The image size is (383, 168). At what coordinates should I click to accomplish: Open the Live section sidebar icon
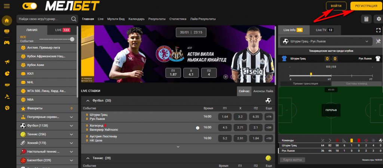tap(7, 31)
